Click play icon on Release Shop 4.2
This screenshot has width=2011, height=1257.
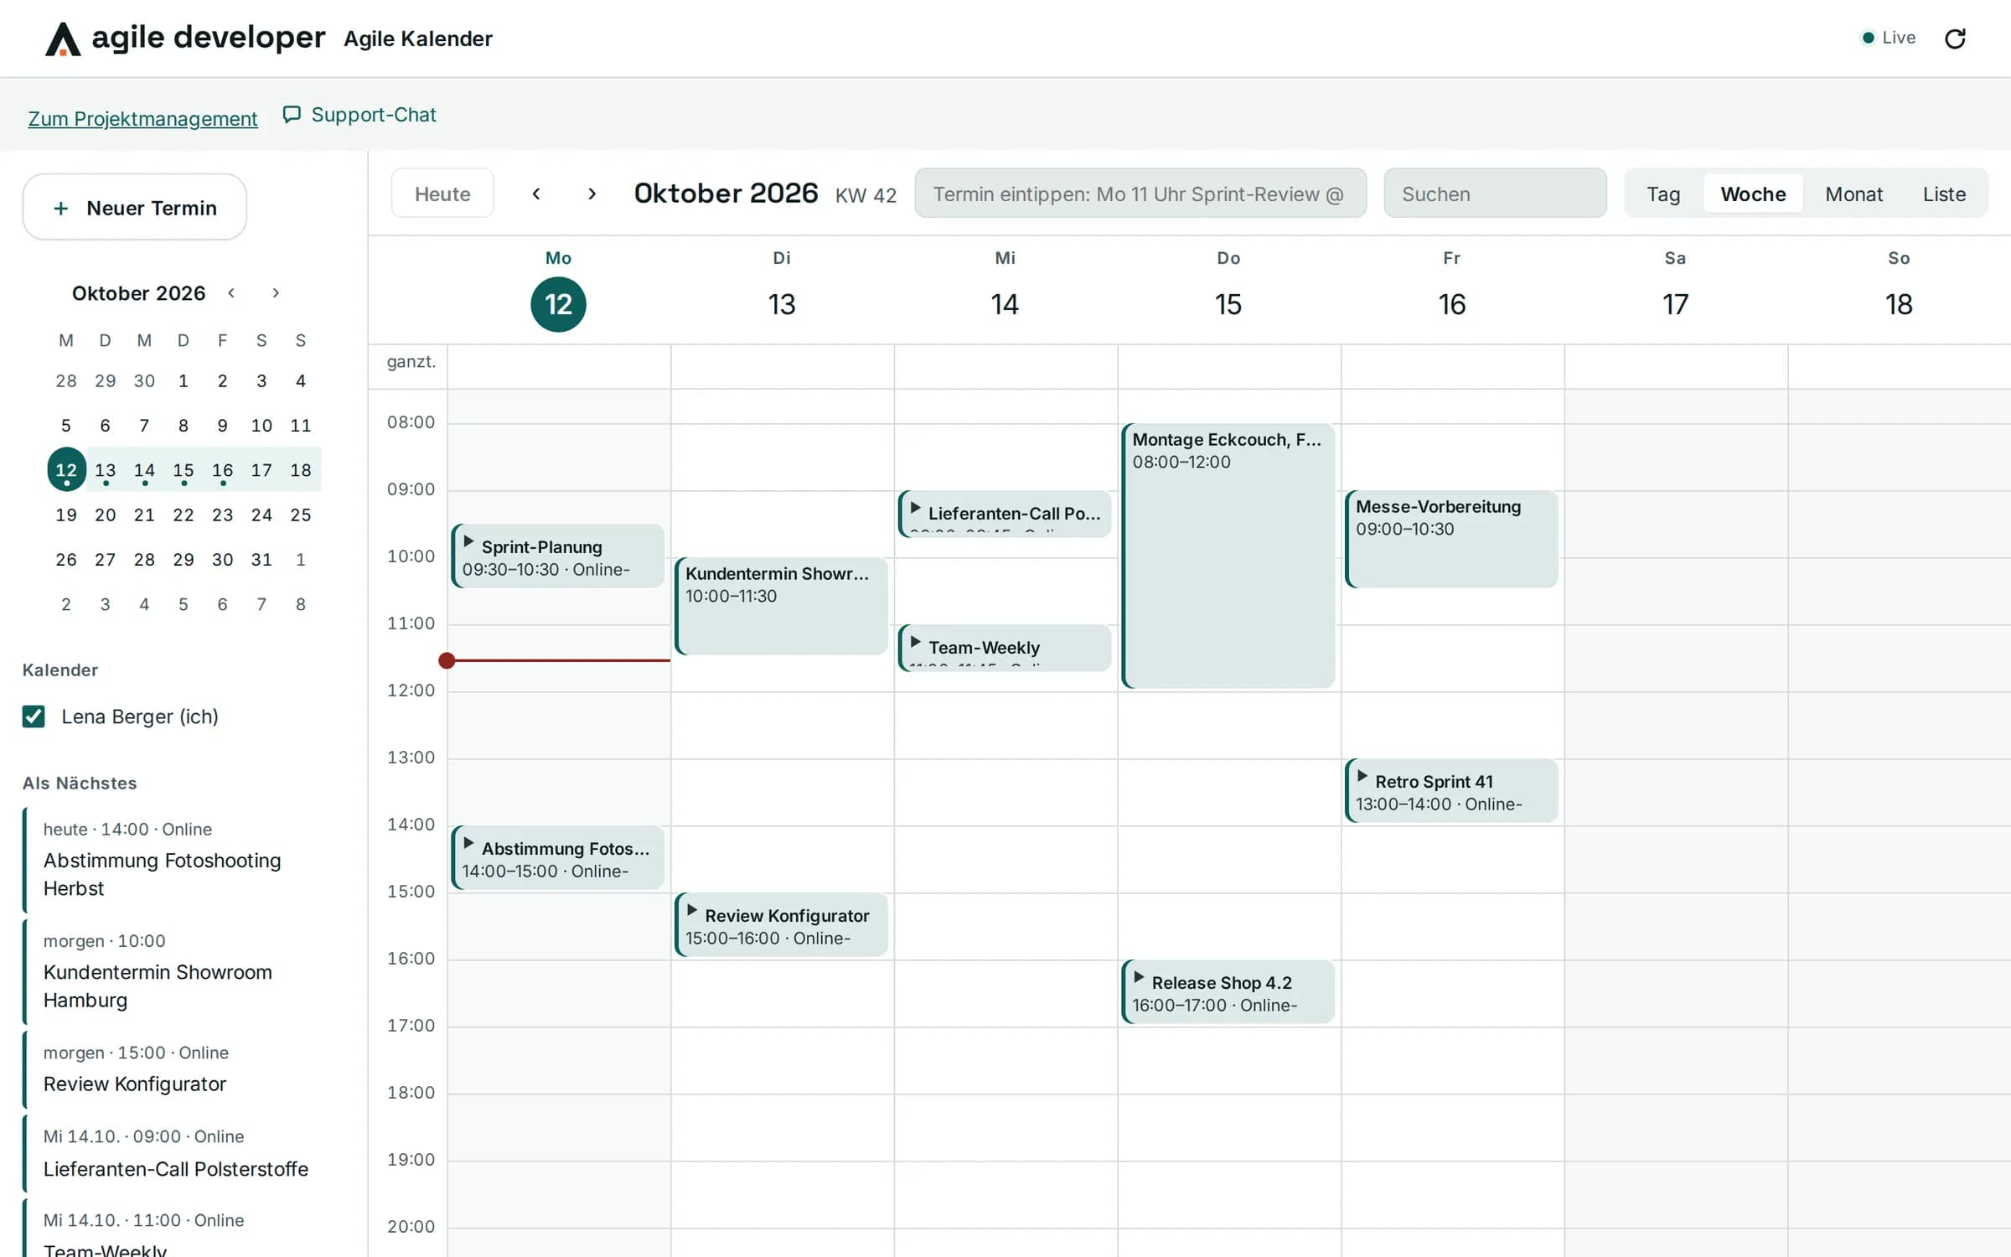point(1139,978)
